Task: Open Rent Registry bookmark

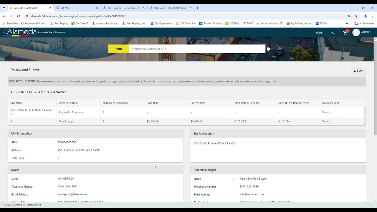Action: coord(59,24)
